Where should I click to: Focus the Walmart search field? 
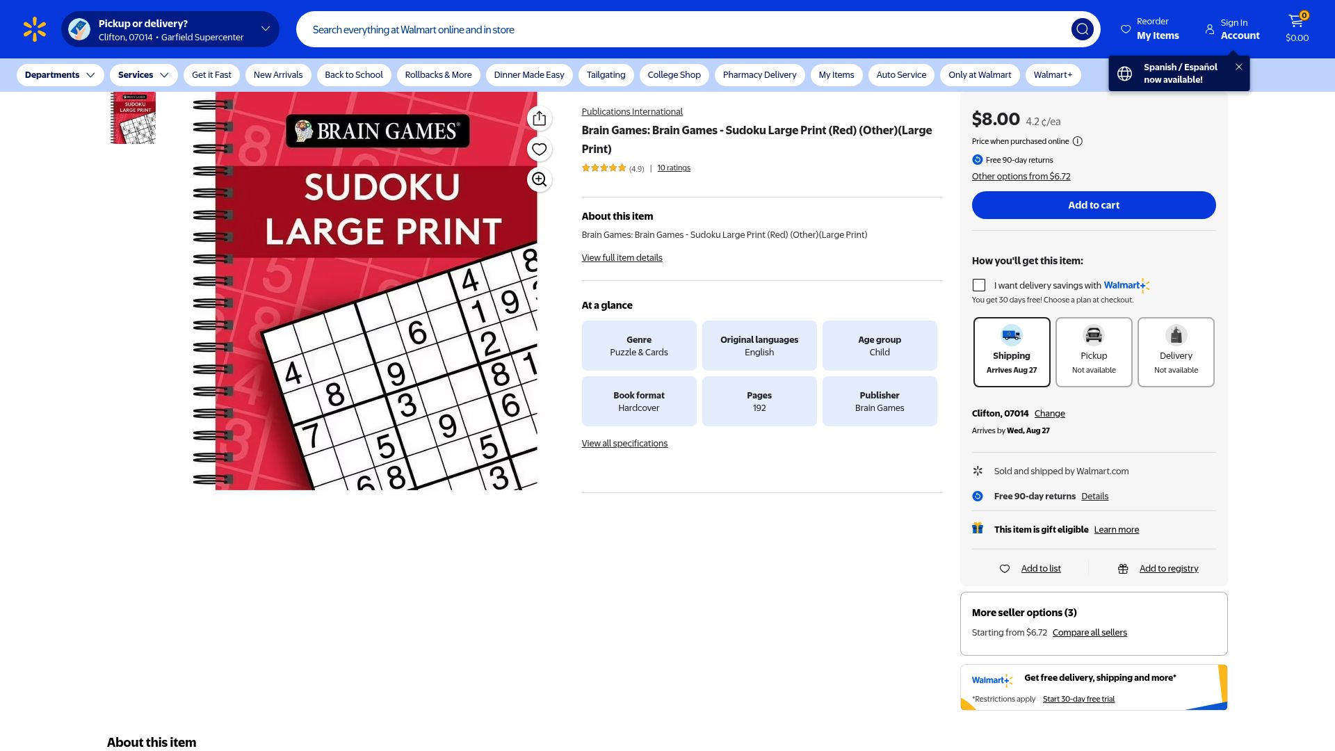(x=684, y=29)
